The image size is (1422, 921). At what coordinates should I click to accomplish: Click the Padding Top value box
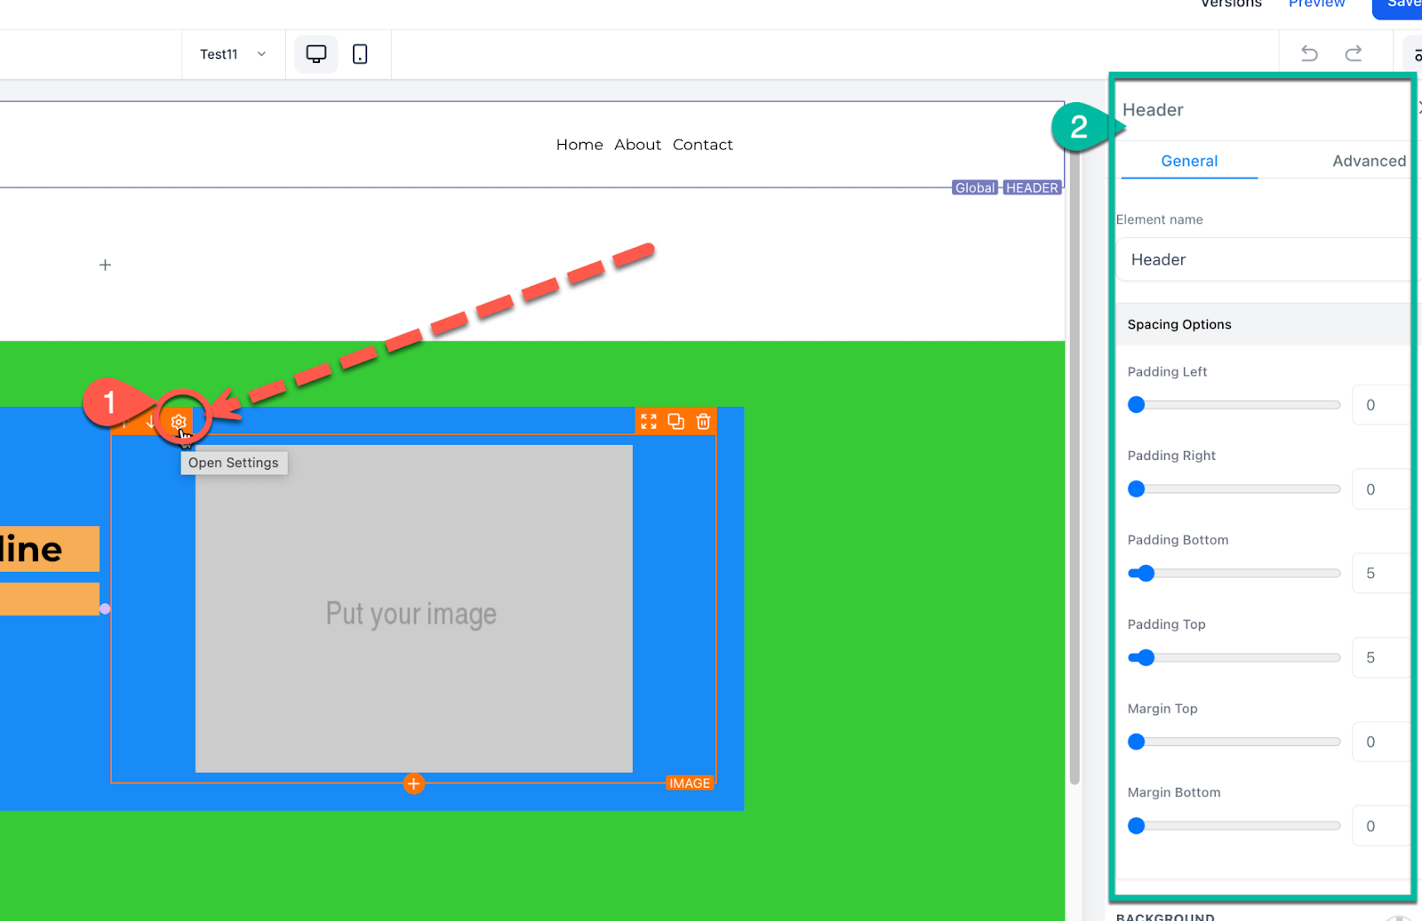point(1378,658)
